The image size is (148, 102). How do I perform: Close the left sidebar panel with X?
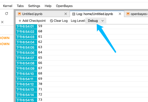(2, 22)
